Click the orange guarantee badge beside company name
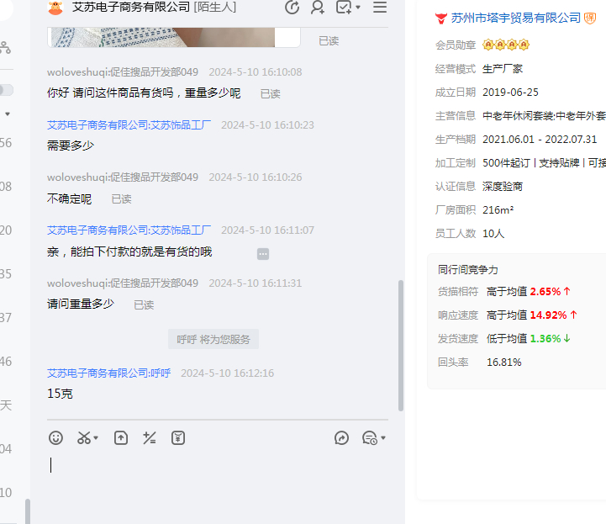This screenshot has width=606, height=524. pyautogui.click(x=590, y=19)
